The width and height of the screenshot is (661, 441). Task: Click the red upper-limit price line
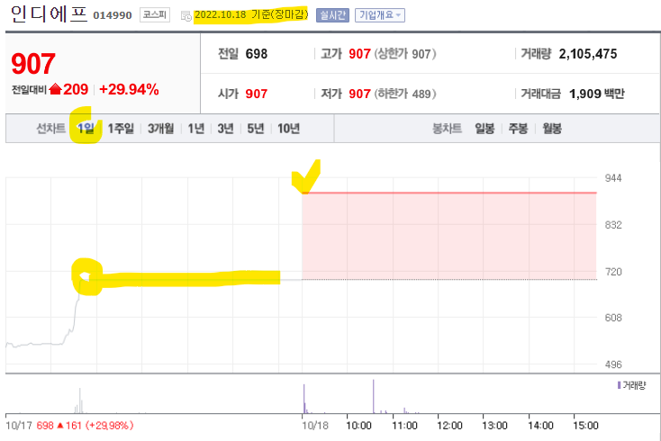coord(449,193)
